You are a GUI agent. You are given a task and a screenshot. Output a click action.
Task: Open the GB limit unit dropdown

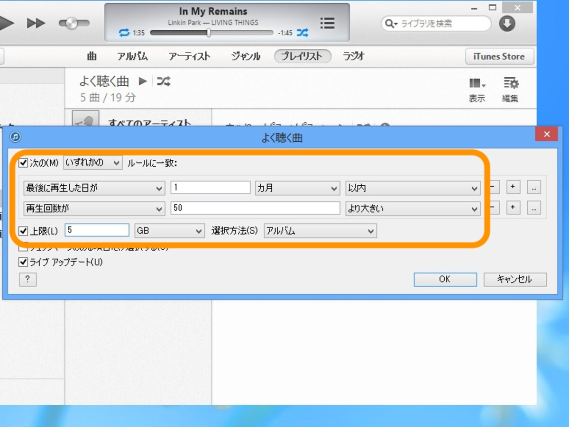click(169, 231)
